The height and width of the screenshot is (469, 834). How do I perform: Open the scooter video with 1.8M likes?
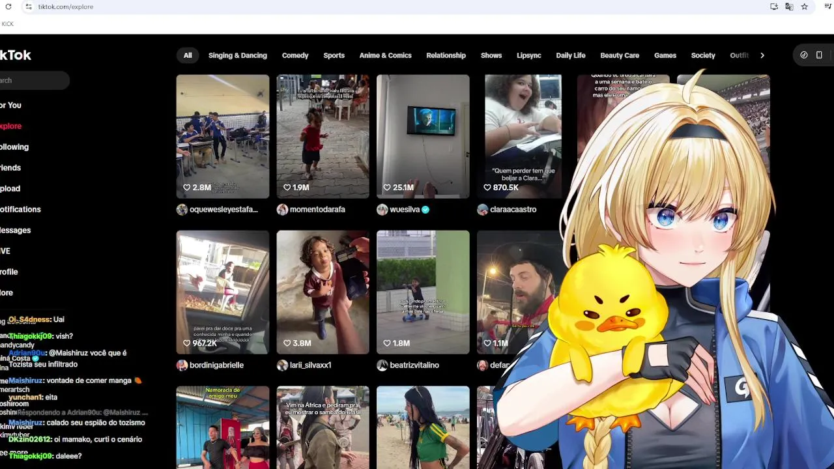click(423, 292)
